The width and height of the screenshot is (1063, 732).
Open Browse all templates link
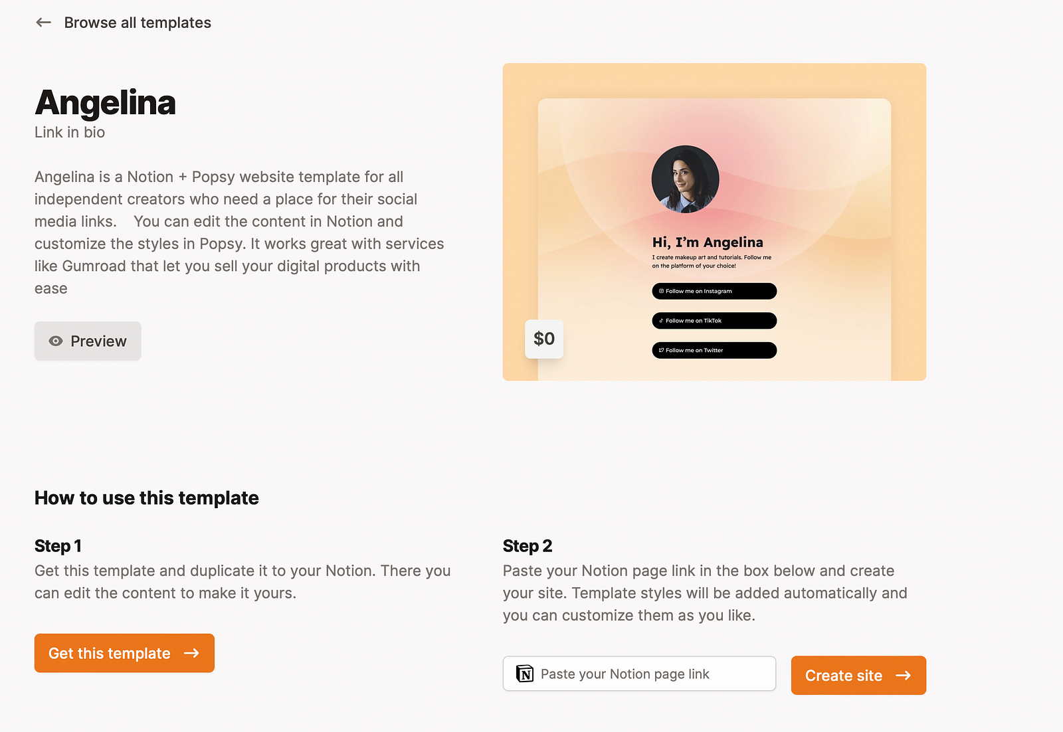[x=138, y=23]
